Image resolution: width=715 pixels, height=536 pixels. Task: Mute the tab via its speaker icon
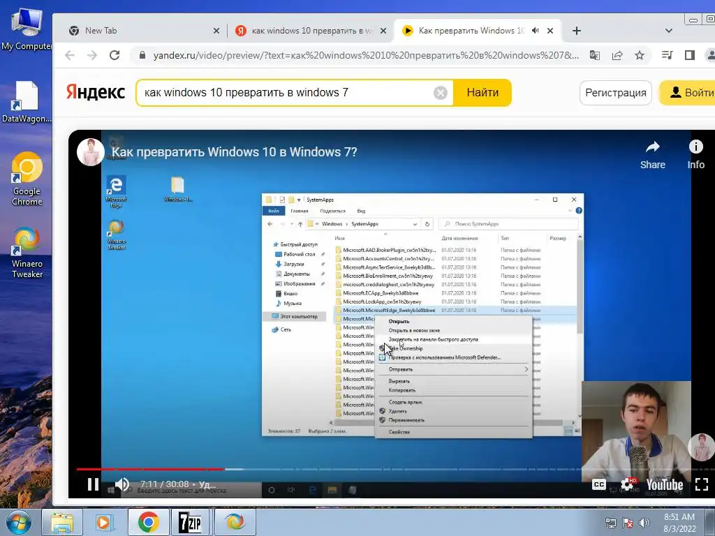point(536,31)
